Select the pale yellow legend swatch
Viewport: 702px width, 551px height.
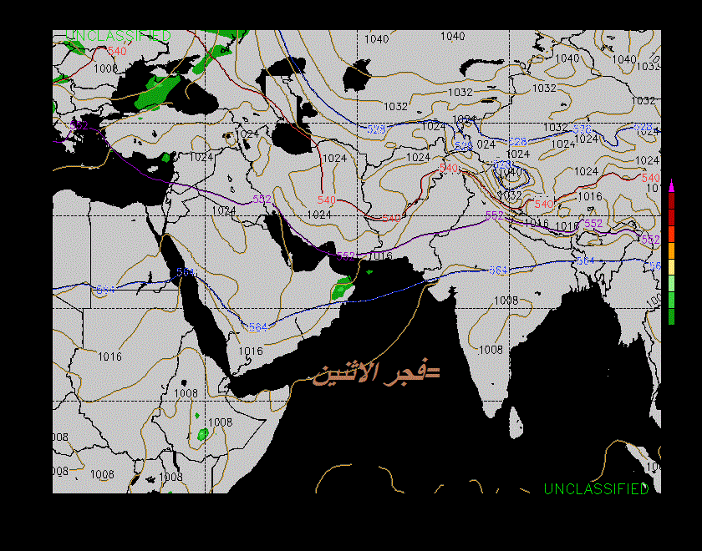[x=671, y=267]
